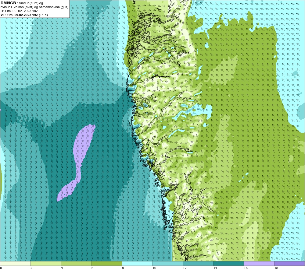Viewport: 305px width, 270px height.
Task: Click the legend scale label '4'
Action: coord(62,268)
